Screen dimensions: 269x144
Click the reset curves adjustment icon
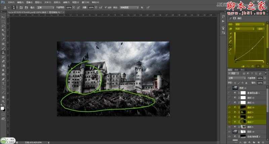253,66
